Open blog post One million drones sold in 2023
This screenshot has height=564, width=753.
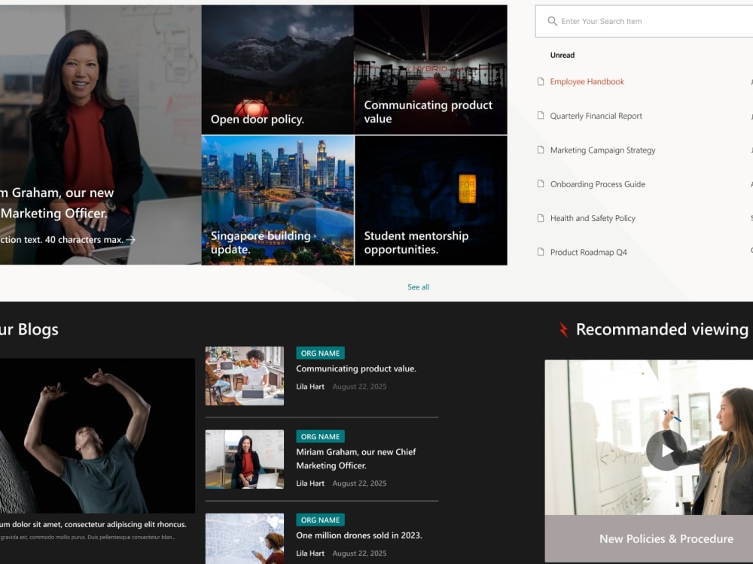[x=358, y=535]
